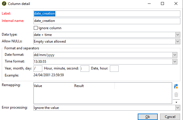Open the remapping more-options arrow
Viewport: 183px width, 120px height.
click(176, 102)
